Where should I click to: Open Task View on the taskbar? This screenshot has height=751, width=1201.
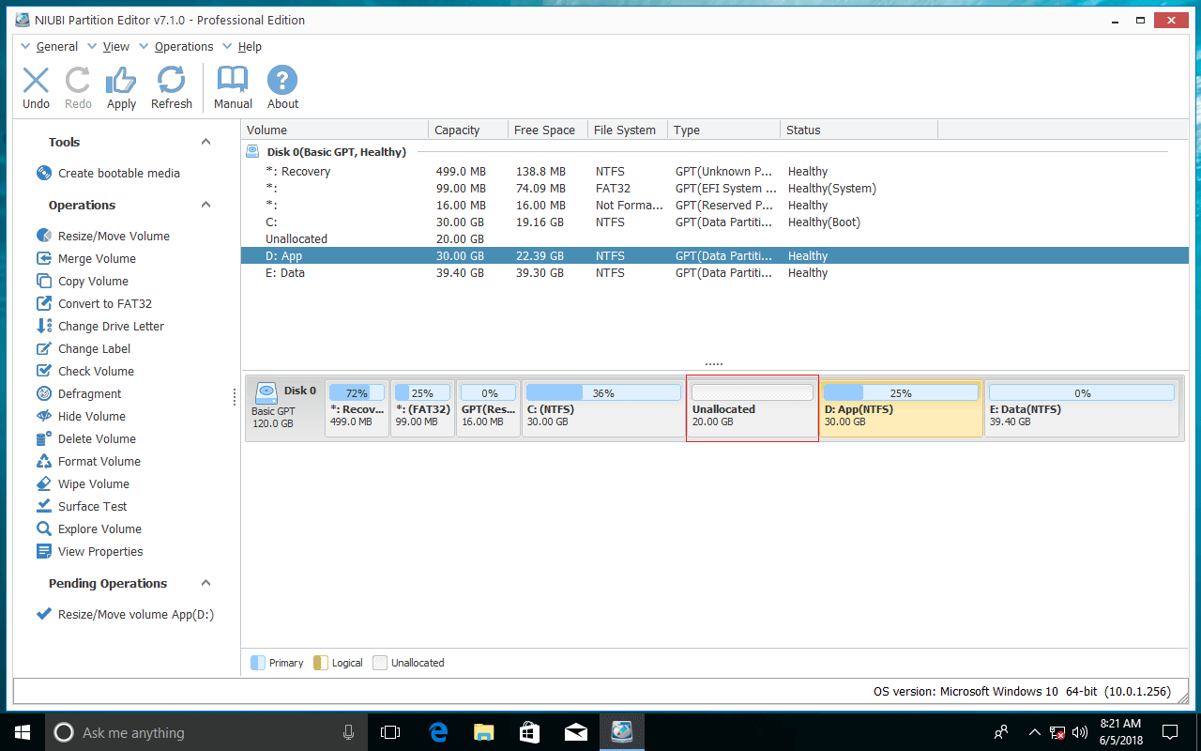(x=390, y=732)
